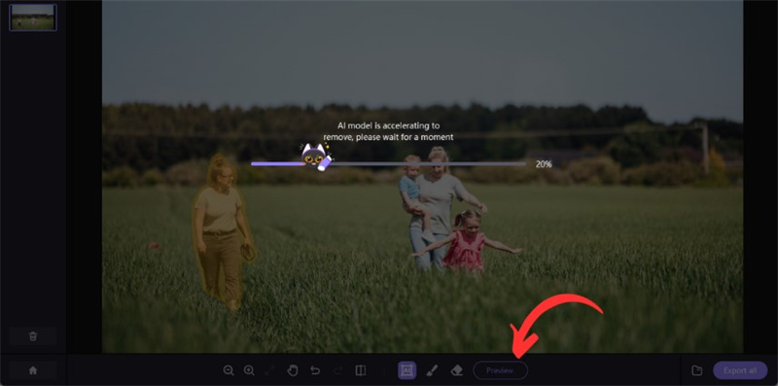The image size is (778, 386).
Task: Click the zoom in magnifier icon
Action: pos(249,370)
